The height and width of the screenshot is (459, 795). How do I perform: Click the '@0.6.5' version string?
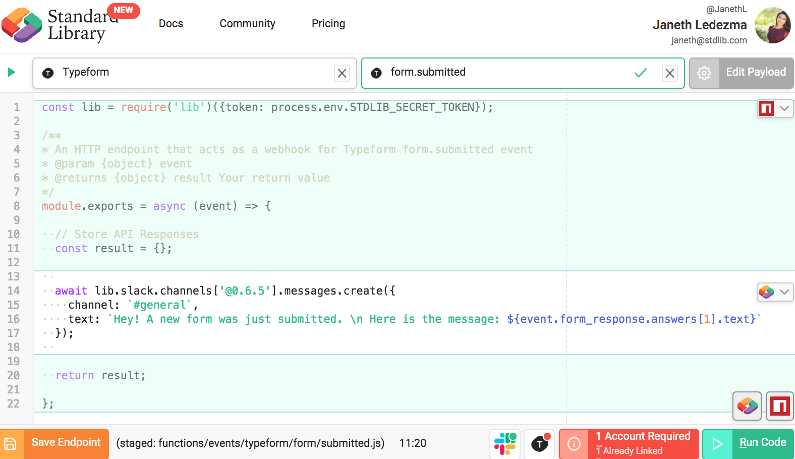[245, 291]
